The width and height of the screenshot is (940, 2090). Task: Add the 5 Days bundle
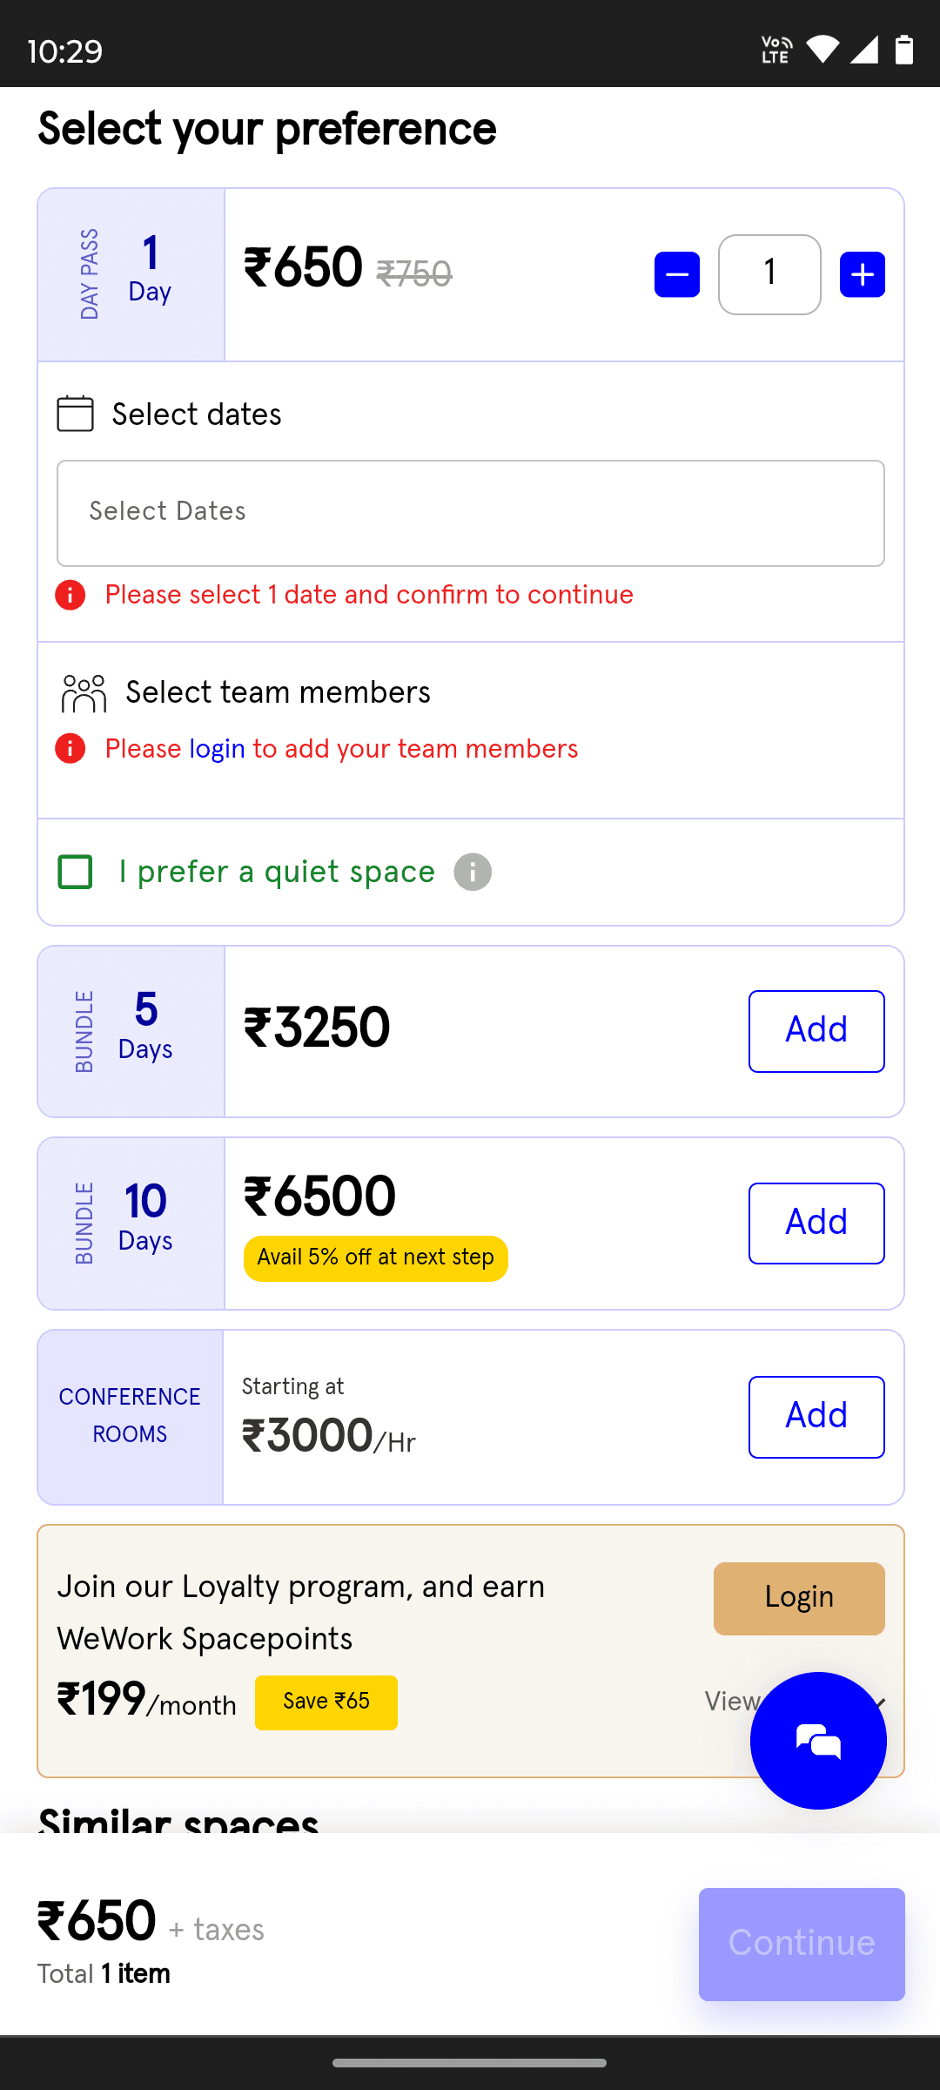816,1031
